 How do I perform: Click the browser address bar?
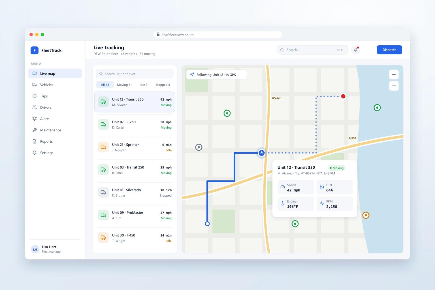[217, 35]
